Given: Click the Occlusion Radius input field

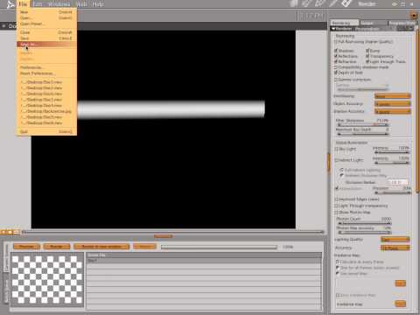Looking at the screenshot, I should 397,182.
